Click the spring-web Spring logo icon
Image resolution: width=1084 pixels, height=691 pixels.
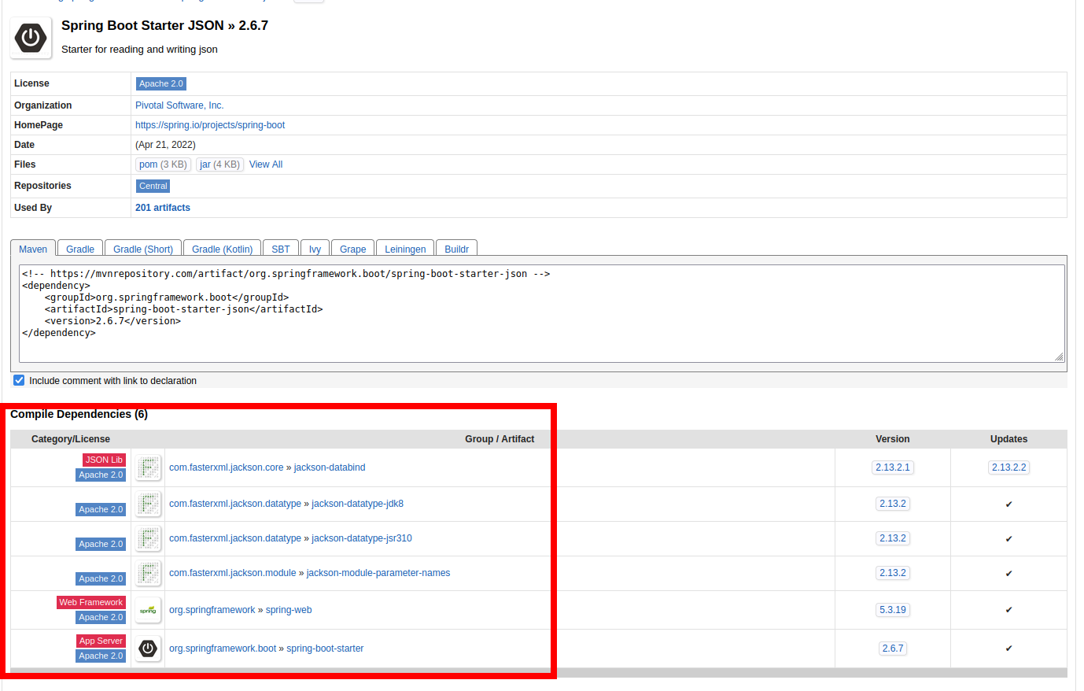148,610
